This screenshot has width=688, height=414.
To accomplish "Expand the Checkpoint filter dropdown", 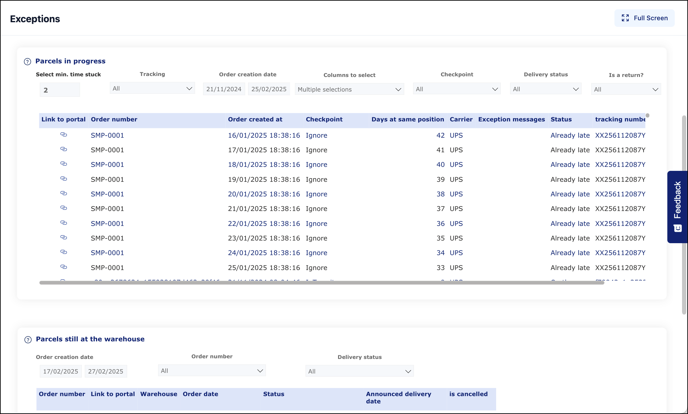I will pyautogui.click(x=456, y=89).
